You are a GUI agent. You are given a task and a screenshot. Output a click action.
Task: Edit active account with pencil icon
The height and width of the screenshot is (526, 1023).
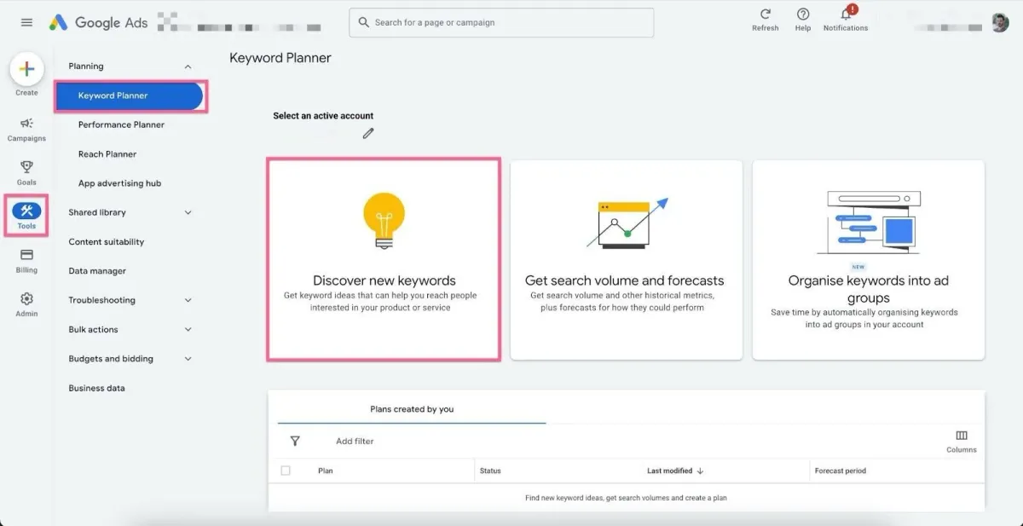coord(368,133)
